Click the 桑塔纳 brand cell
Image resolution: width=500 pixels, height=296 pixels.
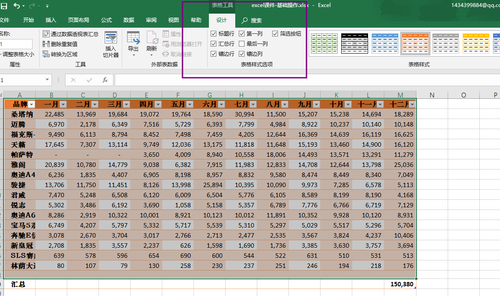20,114
